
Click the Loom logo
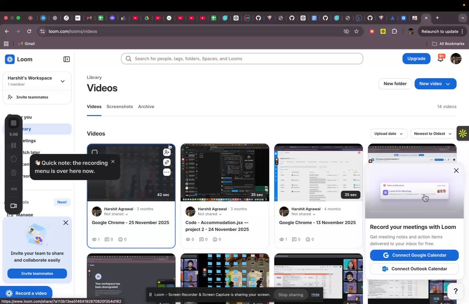pos(19,59)
